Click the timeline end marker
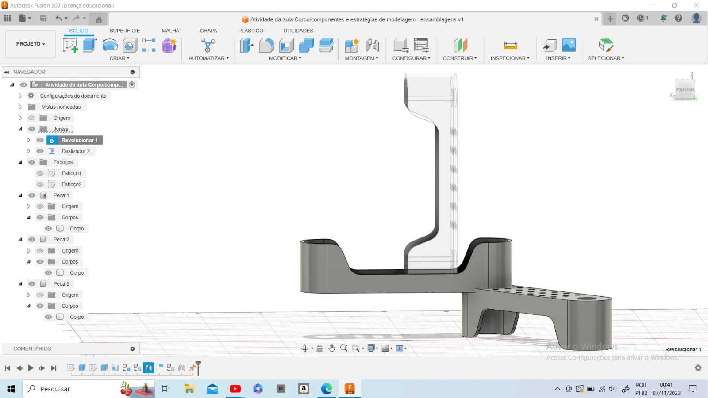Viewport: 708px width, 398px height. [198, 367]
